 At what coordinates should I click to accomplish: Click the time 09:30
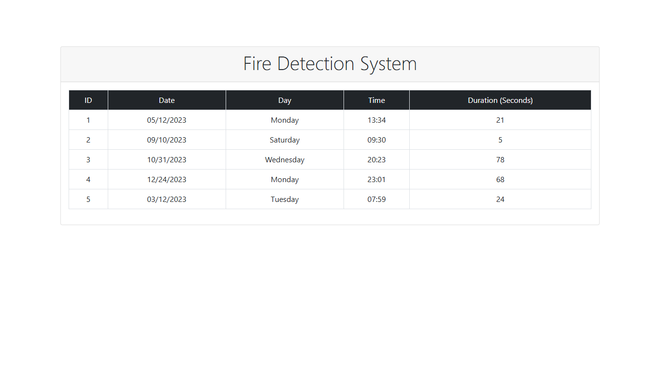coord(376,140)
